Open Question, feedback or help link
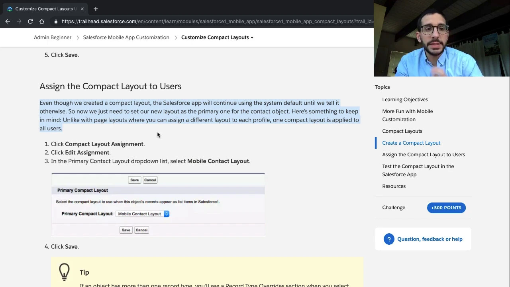Screen dimensions: 510x287 pyautogui.click(x=430, y=239)
